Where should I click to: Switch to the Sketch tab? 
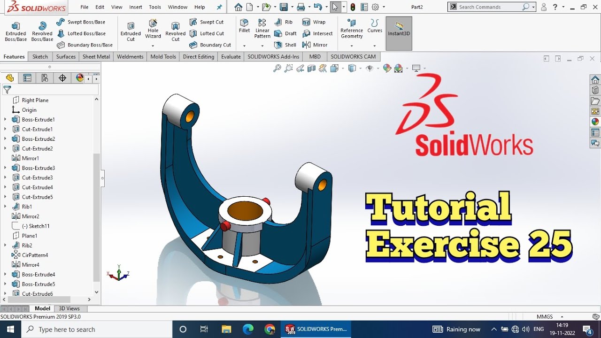tap(40, 57)
